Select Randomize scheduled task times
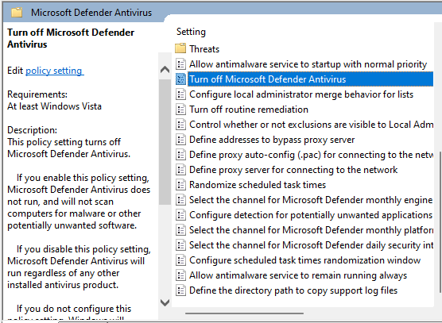This screenshot has height=323, width=442. 258,185
